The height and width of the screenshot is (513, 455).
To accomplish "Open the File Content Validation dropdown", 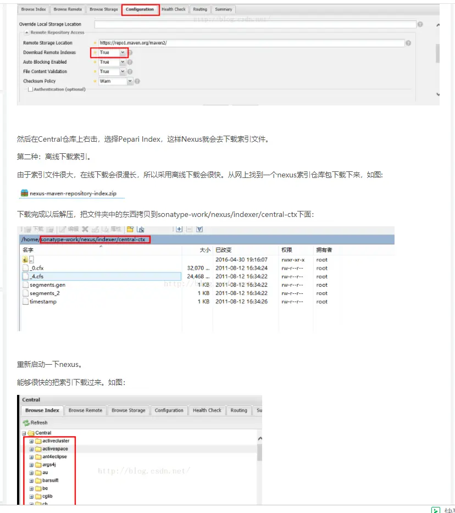I will tap(123, 71).
